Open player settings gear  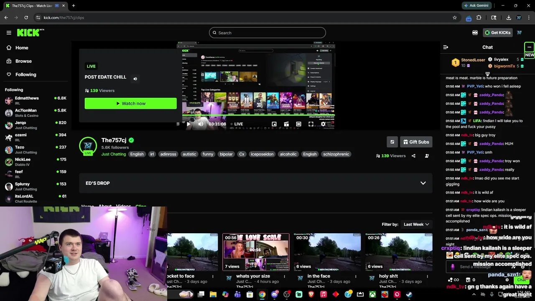323,124
